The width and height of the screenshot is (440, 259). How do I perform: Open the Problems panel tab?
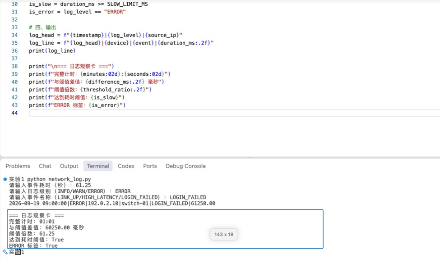click(x=18, y=166)
